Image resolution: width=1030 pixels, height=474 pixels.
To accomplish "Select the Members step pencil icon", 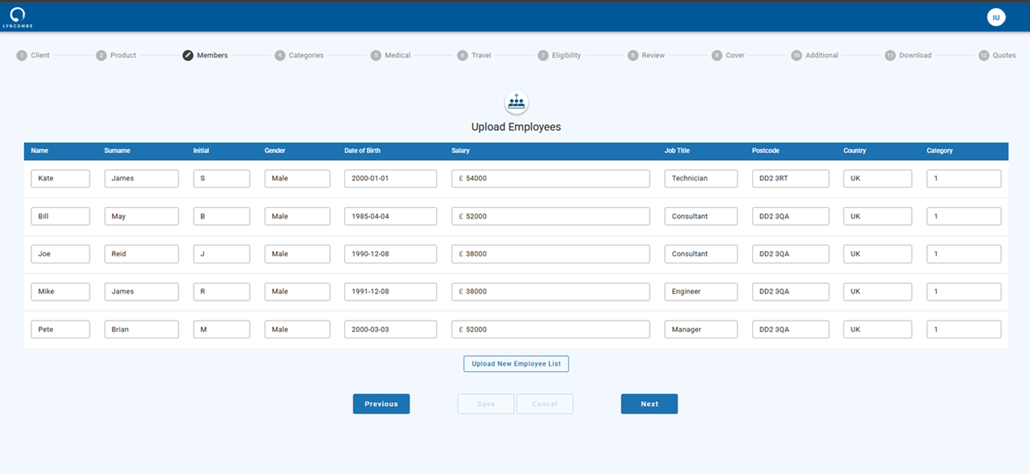I will click(188, 55).
